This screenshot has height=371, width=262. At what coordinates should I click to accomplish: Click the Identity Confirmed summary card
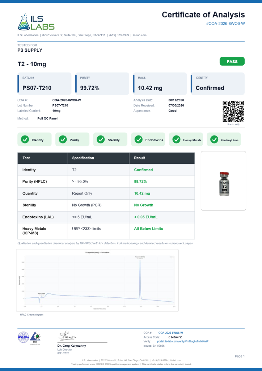coord(217,84)
